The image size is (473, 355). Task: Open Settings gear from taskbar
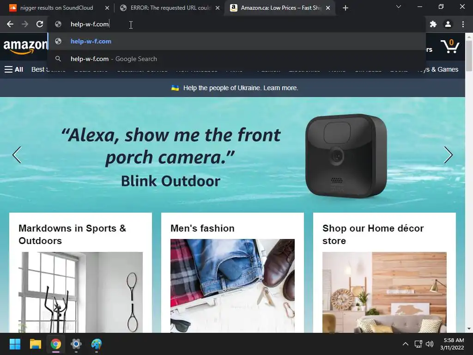tap(76, 344)
